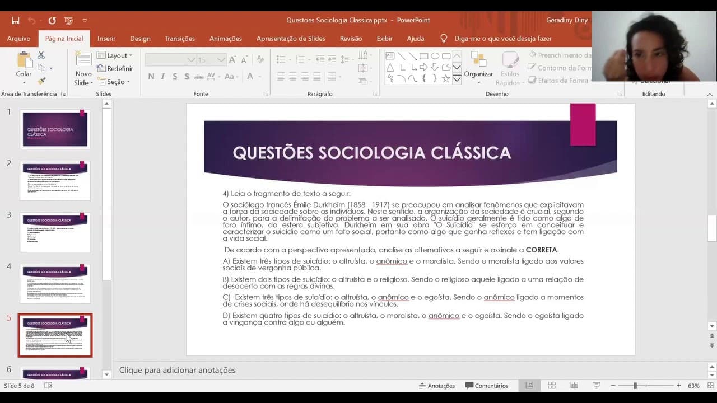Switch to the Inserir tab
This screenshot has height=403, width=717.
106,39
